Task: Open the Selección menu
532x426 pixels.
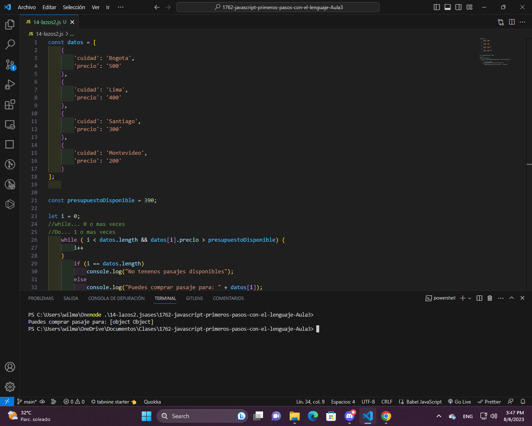Action: coord(74,7)
